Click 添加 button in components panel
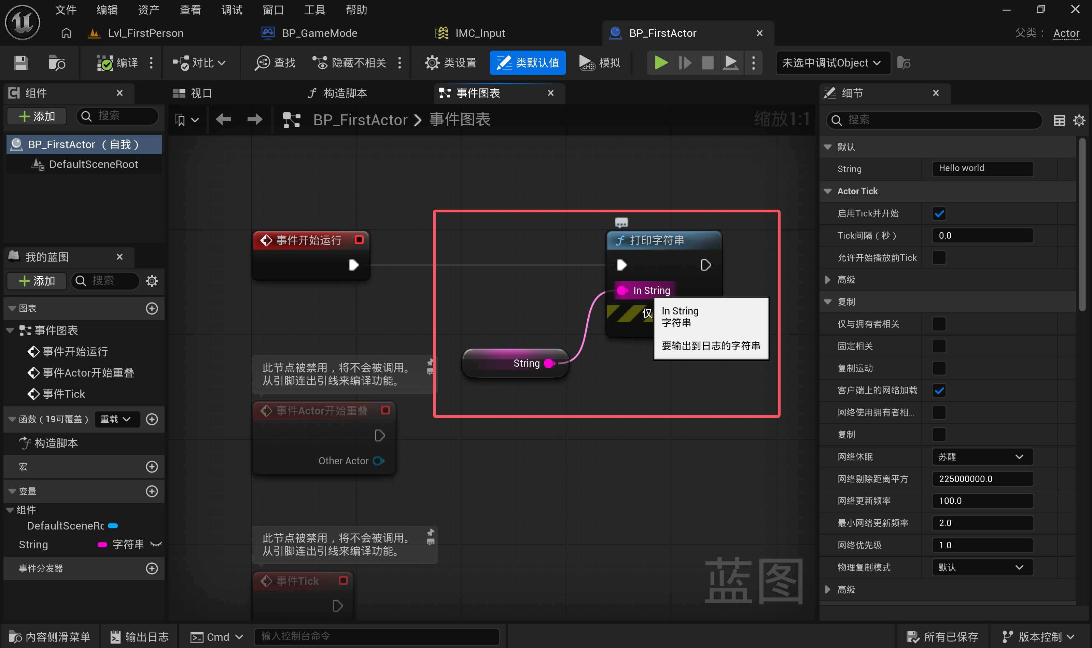This screenshot has width=1092, height=648. click(37, 116)
